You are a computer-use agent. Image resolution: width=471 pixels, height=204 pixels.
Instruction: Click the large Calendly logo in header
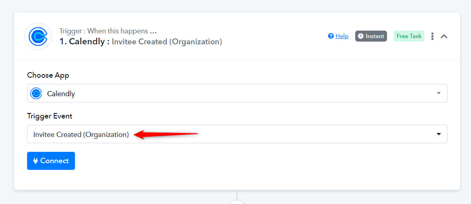(x=38, y=36)
